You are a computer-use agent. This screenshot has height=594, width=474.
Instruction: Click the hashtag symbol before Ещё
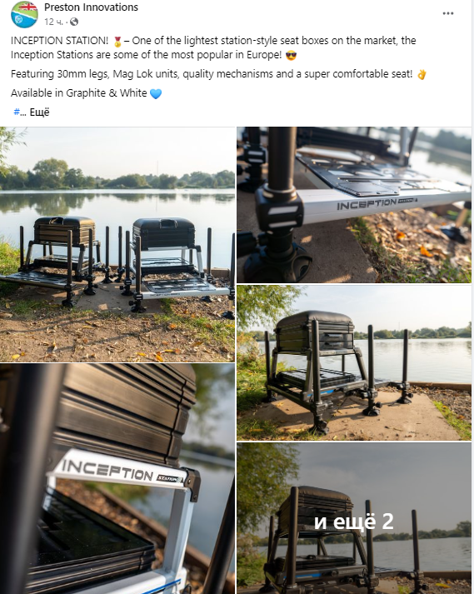click(x=17, y=112)
